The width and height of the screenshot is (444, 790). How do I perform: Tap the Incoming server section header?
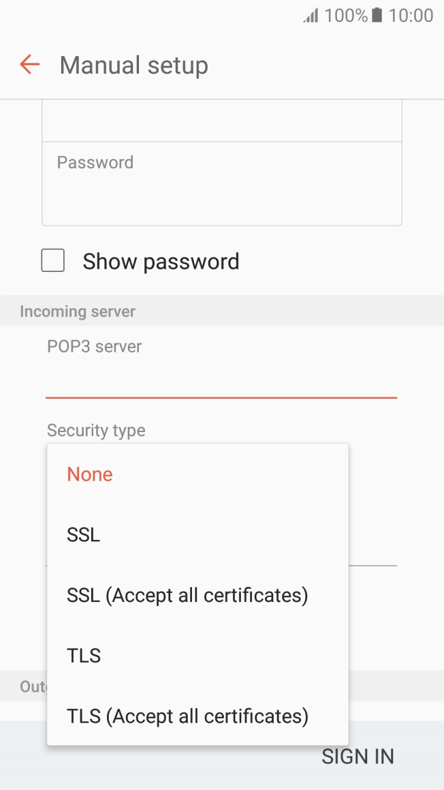point(78,312)
